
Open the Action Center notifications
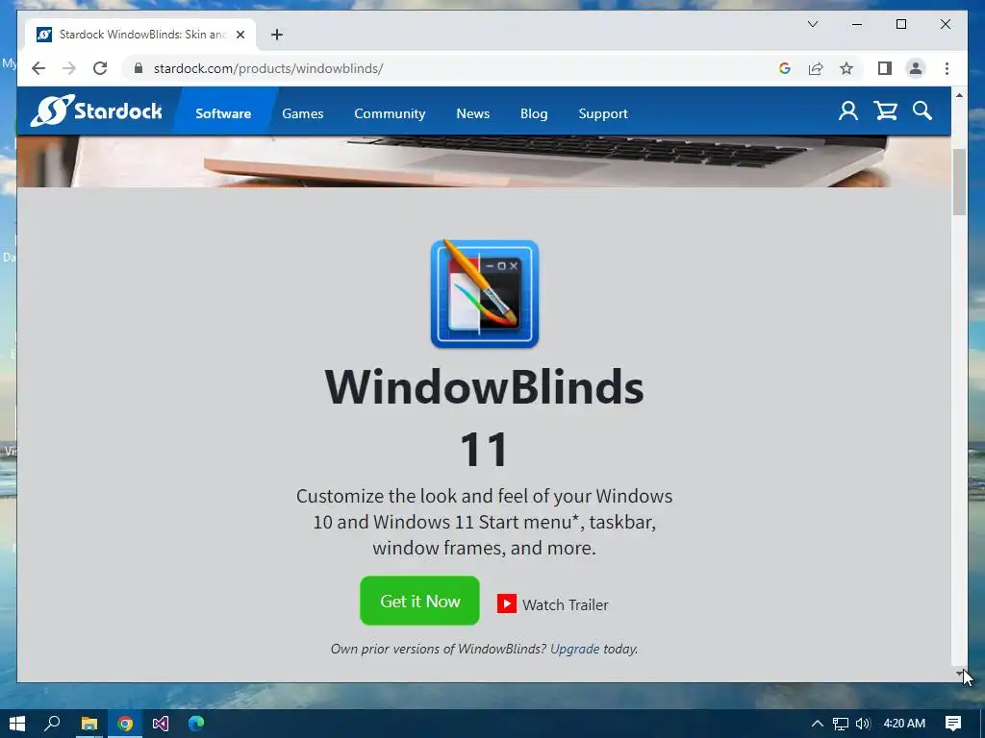(x=953, y=724)
